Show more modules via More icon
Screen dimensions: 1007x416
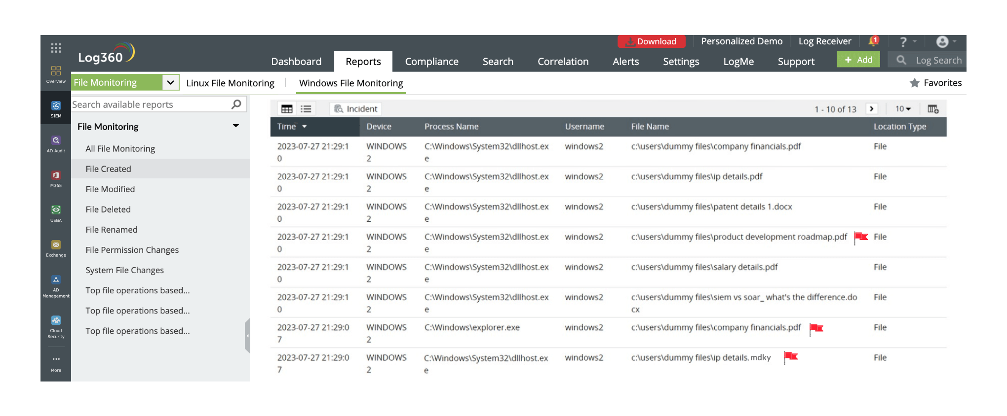(x=56, y=364)
